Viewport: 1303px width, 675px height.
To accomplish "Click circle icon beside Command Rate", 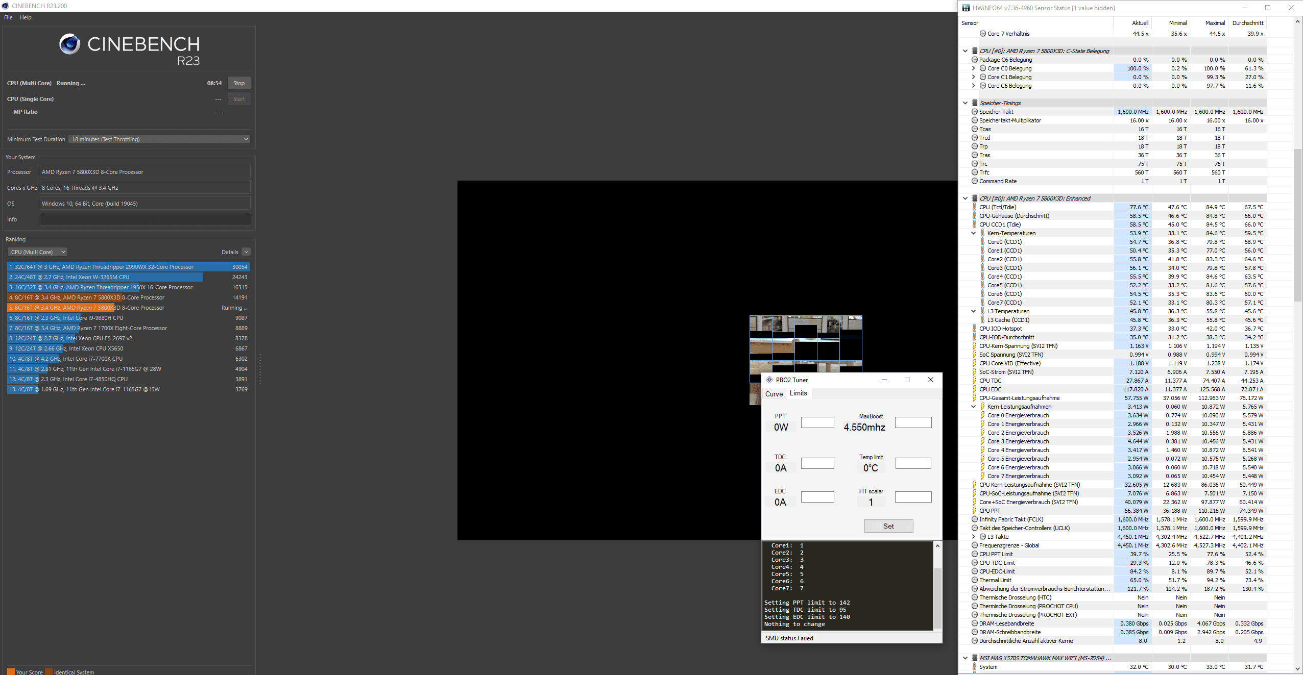I will [975, 181].
